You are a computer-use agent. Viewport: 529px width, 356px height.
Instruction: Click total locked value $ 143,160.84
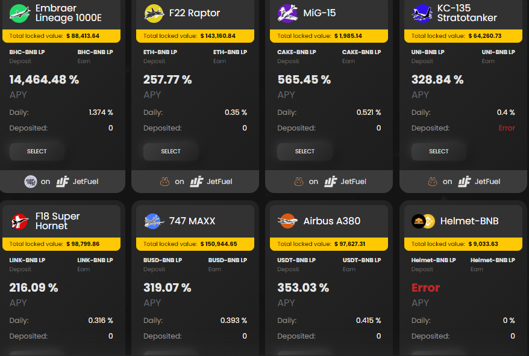pos(218,36)
